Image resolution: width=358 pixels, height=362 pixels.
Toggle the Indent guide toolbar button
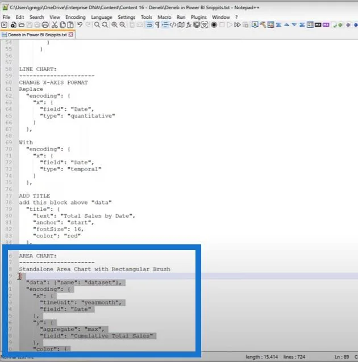(165, 24)
